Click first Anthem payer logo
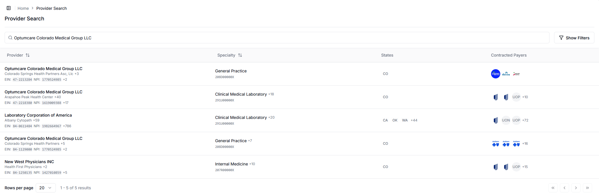 (x=496, y=144)
